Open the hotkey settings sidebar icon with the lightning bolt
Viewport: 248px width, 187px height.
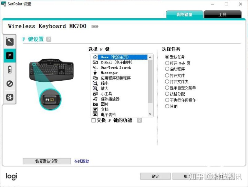(x=10, y=42)
